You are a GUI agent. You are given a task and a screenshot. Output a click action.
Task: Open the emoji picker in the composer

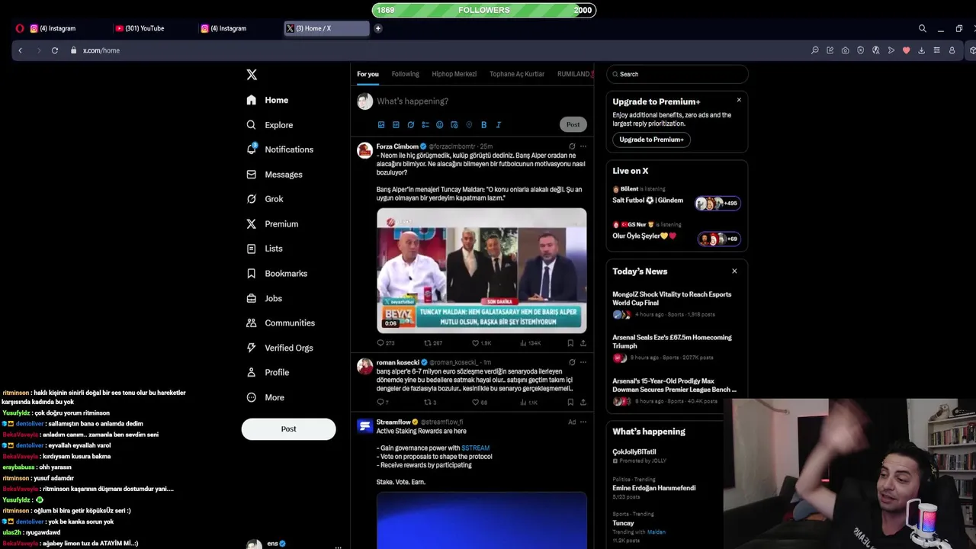(440, 124)
